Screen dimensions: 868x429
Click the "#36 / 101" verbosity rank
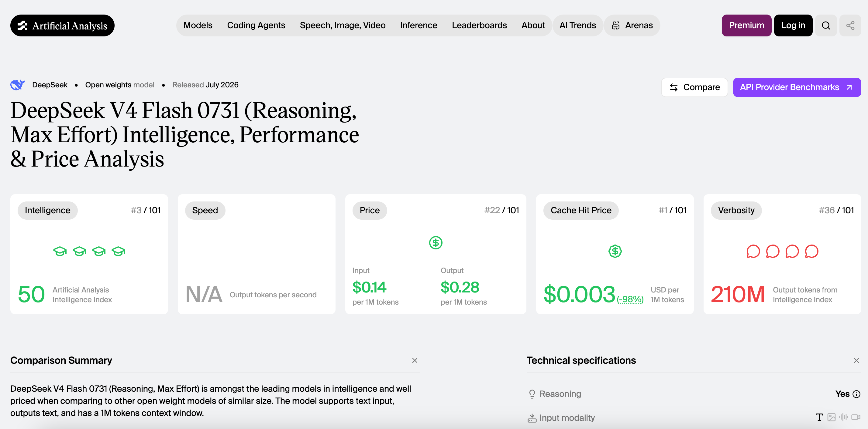coord(836,210)
